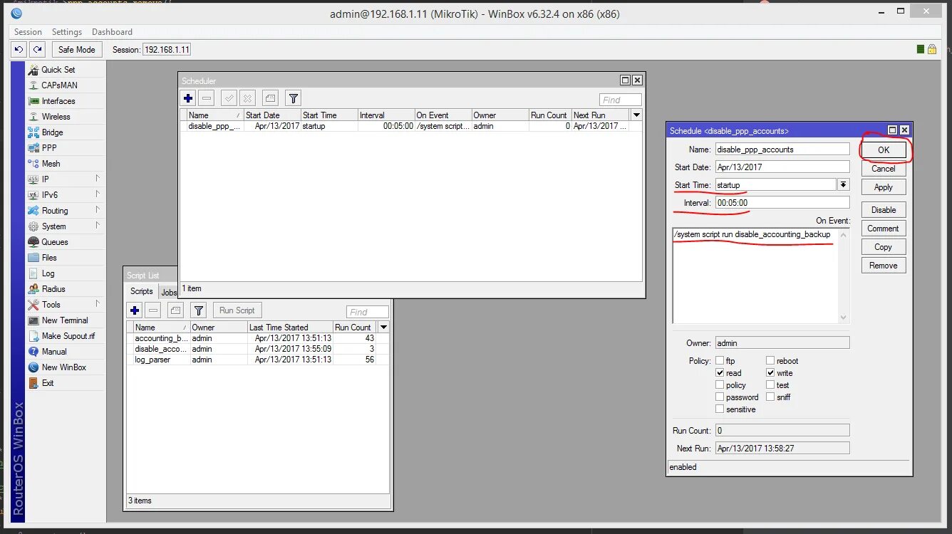Click the comment icon in Scheduler toolbar
Image resolution: width=952 pixels, height=534 pixels.
[270, 98]
